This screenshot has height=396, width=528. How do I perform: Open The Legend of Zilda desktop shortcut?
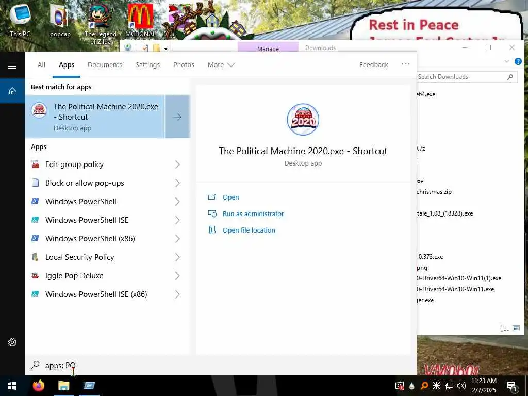coord(101,24)
